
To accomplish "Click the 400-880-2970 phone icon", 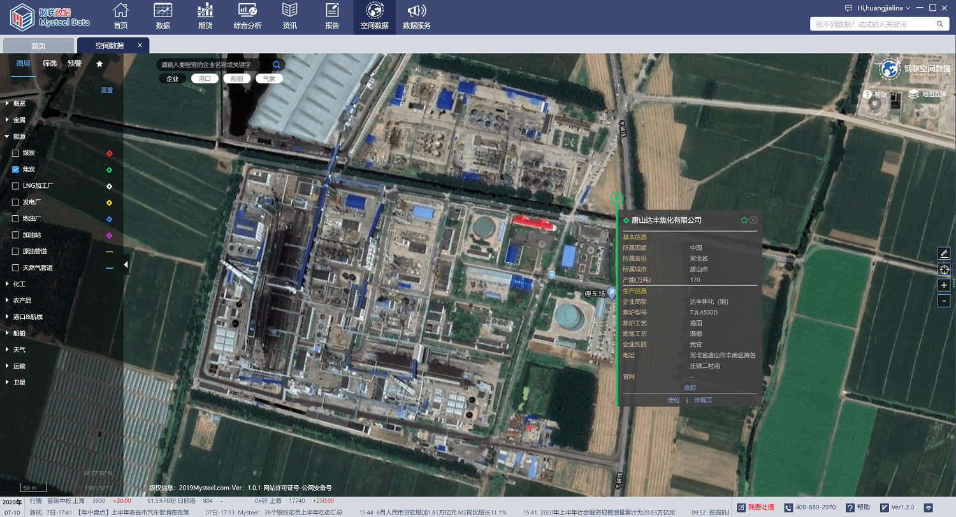I will click(x=789, y=507).
